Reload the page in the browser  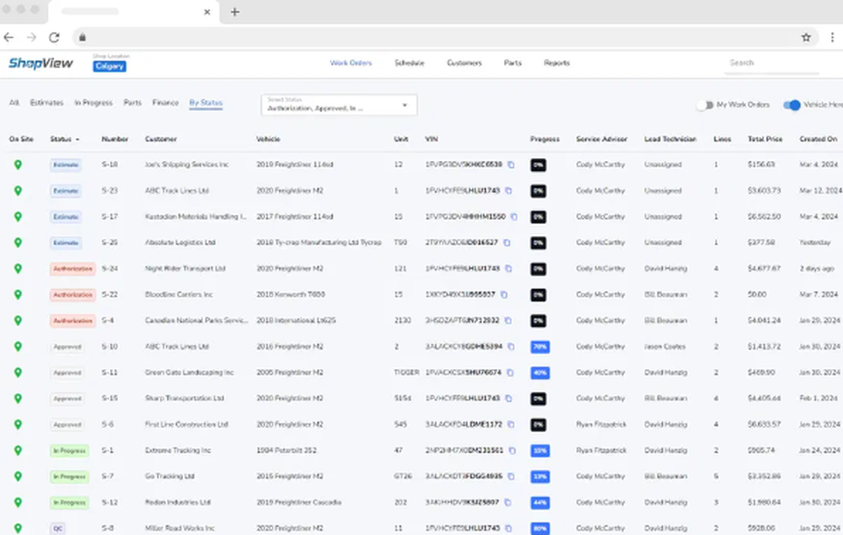[x=54, y=37]
